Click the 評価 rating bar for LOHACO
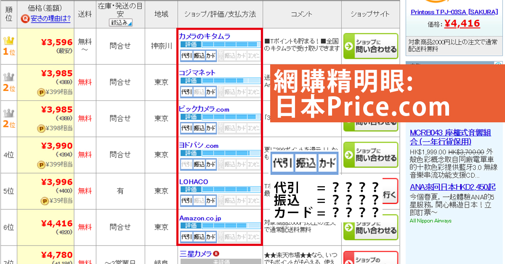 click(x=221, y=190)
